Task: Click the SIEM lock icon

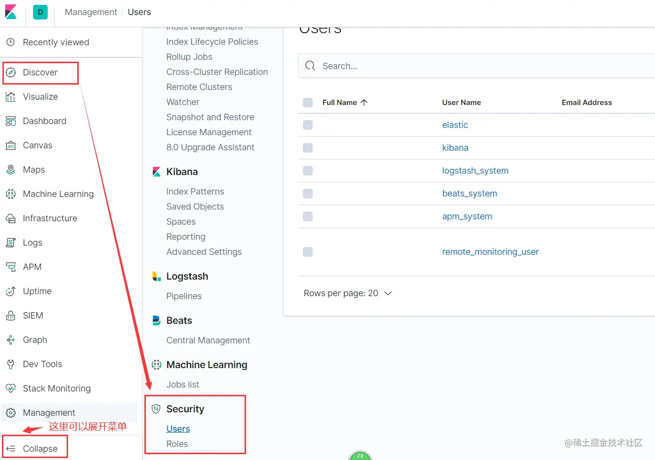Action: [x=10, y=316]
